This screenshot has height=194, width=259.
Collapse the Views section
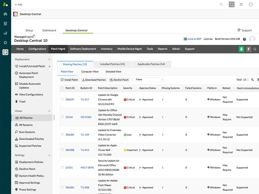50,111
